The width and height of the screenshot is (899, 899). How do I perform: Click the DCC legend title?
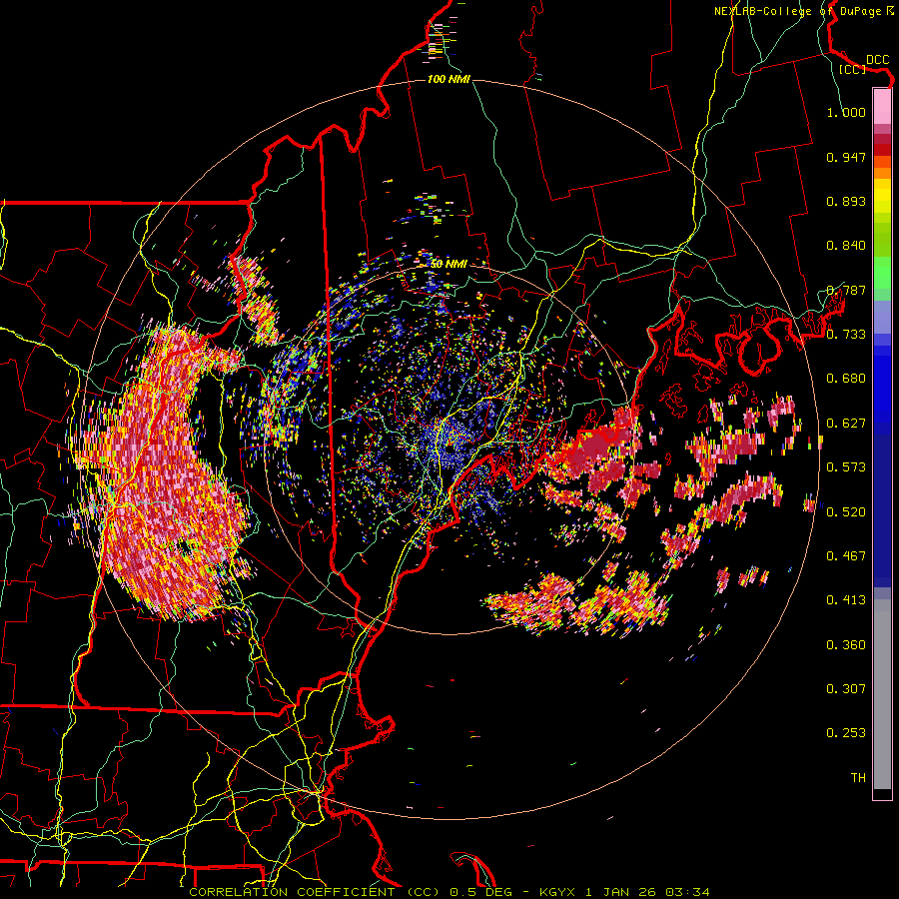[877, 60]
